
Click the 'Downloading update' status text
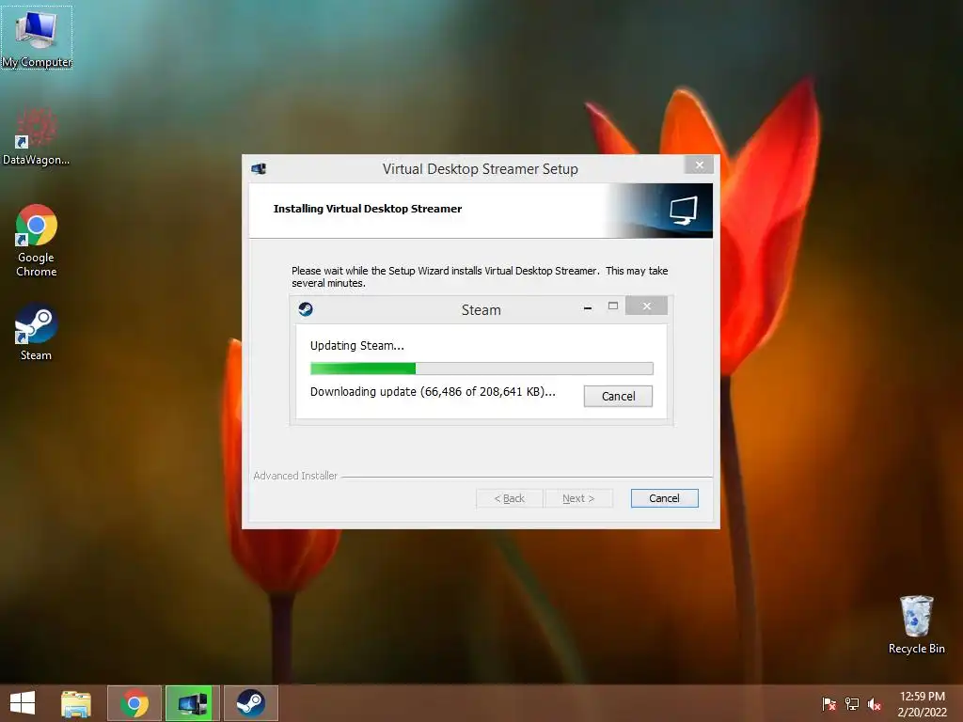click(x=433, y=392)
